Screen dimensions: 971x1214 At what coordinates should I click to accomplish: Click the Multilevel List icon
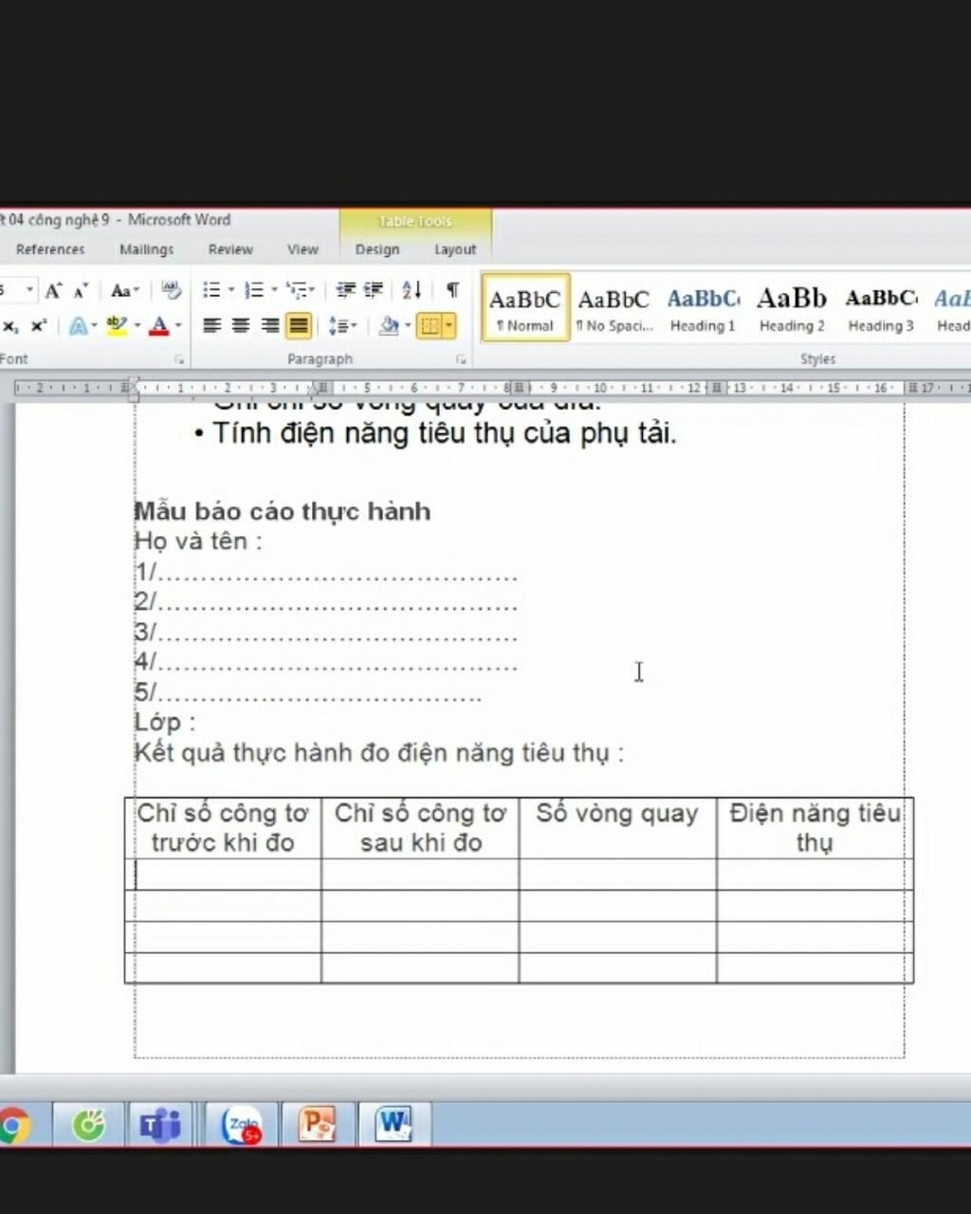298,290
